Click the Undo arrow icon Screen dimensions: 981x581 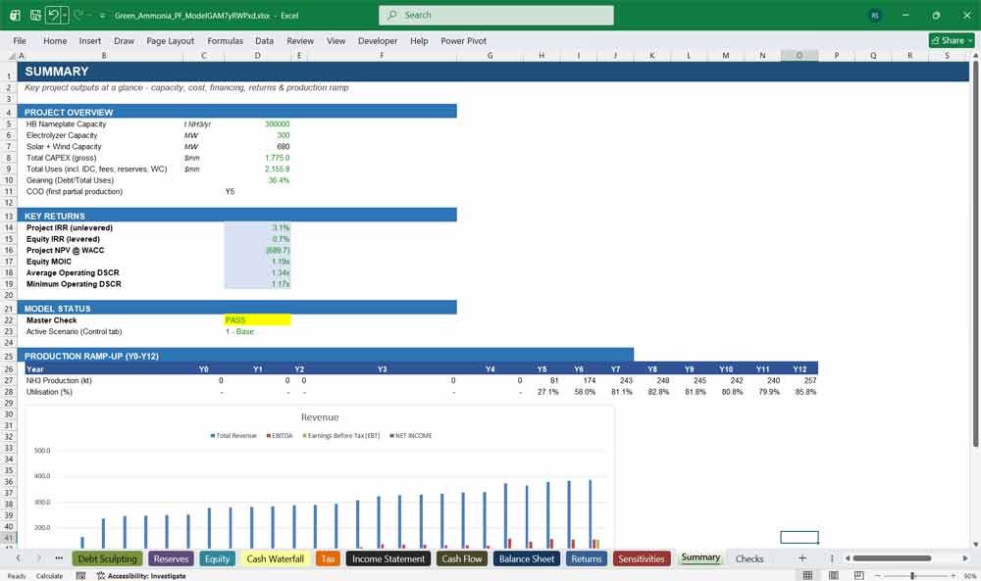(x=53, y=15)
